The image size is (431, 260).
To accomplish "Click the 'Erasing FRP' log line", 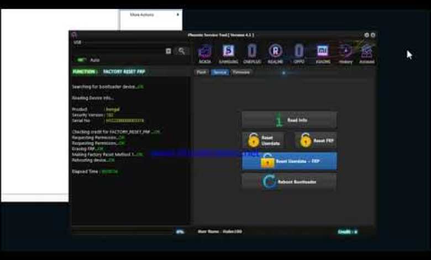I will click(87, 149).
